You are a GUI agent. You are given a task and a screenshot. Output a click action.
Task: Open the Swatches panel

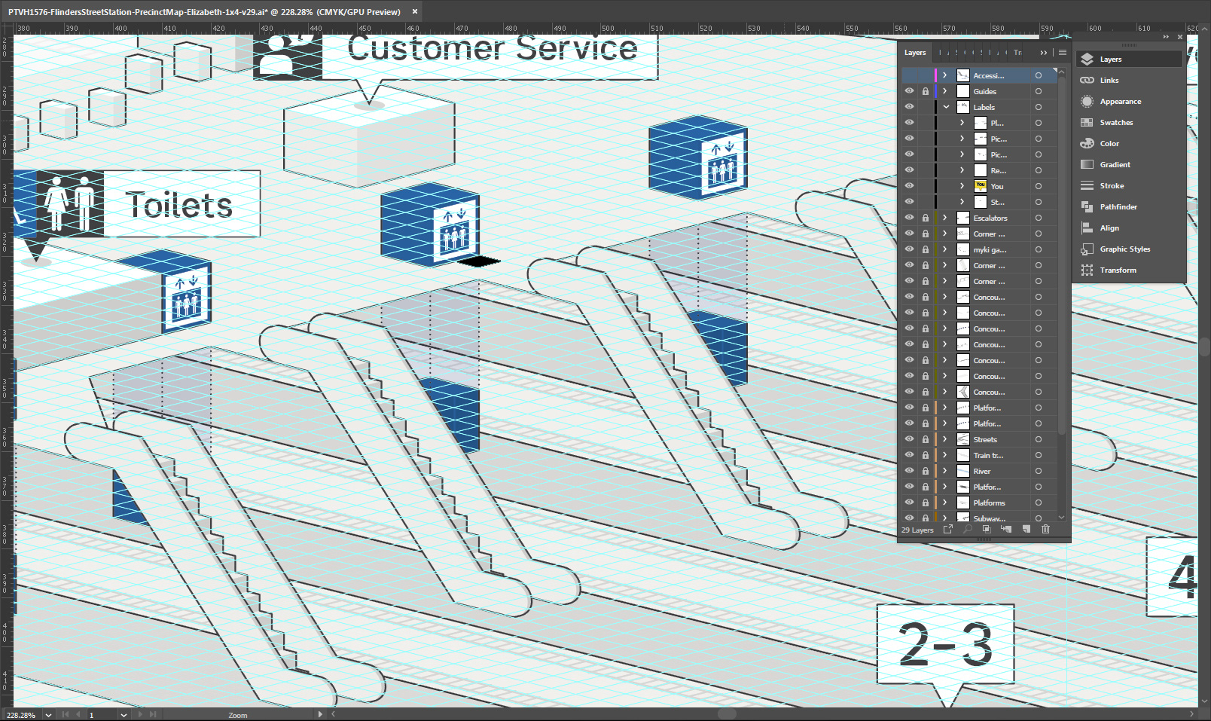point(1128,122)
